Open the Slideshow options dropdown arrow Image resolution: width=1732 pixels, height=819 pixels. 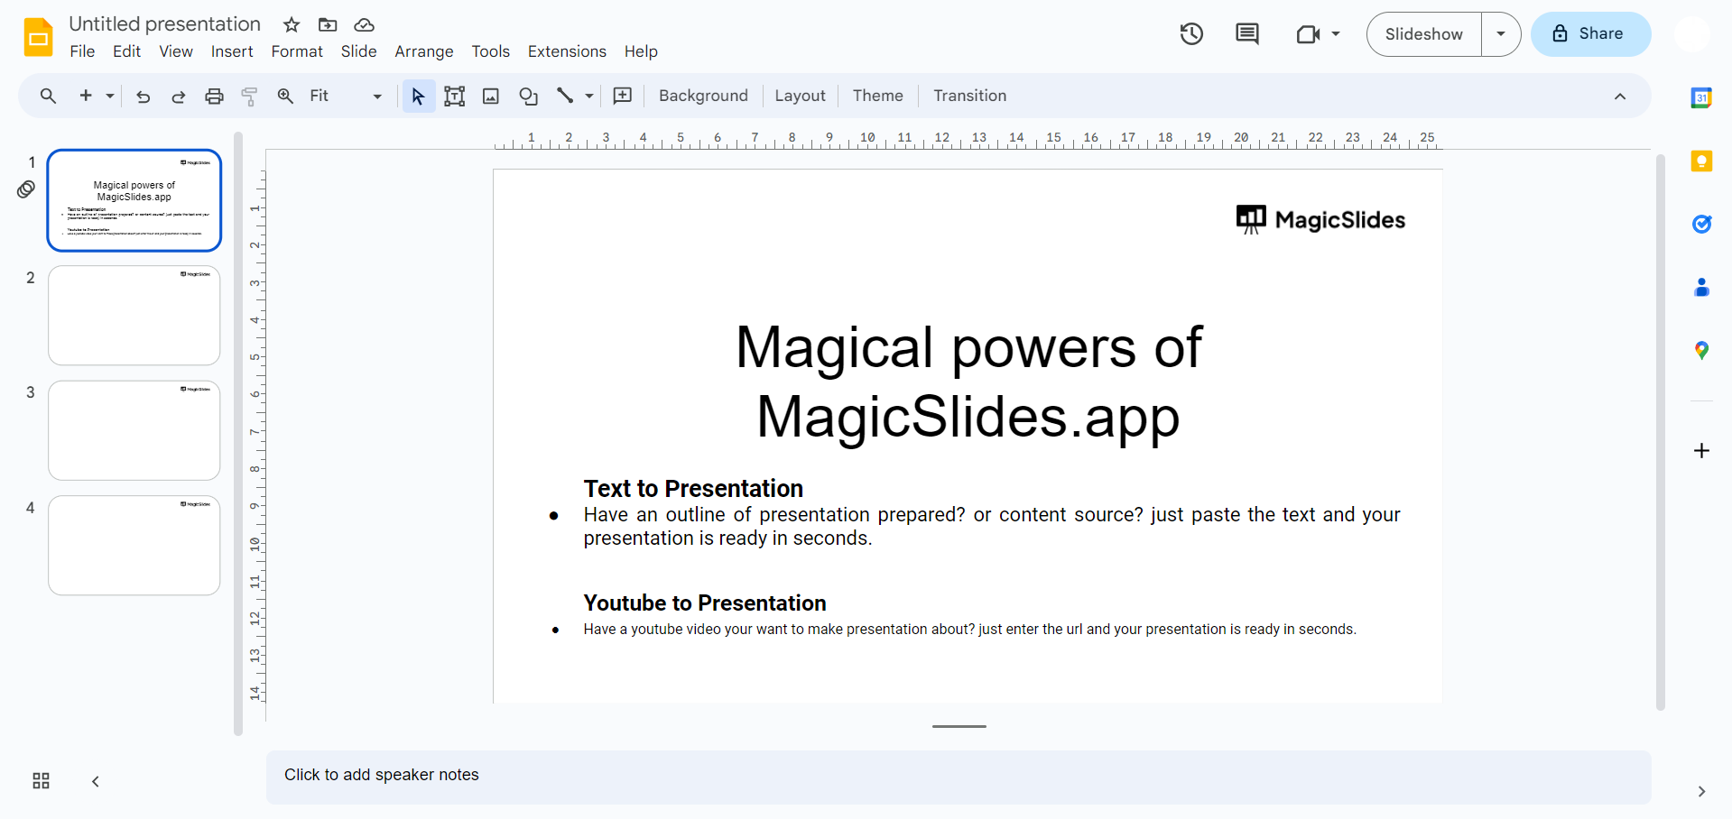1501,34
